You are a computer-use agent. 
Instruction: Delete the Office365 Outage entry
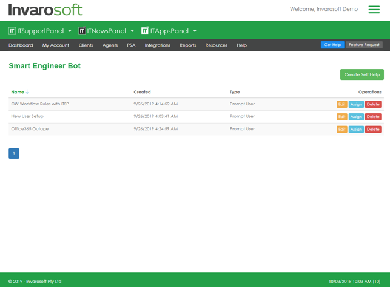pos(373,130)
